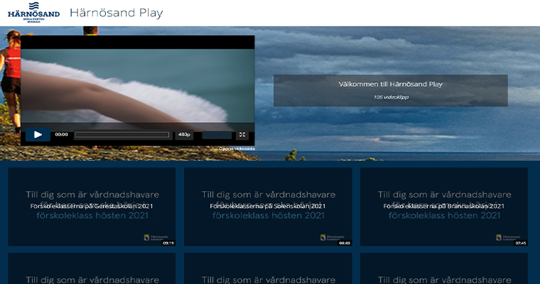Click the 08:43 duration badge on Solenskolan video
The image size is (540, 284).
[344, 243]
